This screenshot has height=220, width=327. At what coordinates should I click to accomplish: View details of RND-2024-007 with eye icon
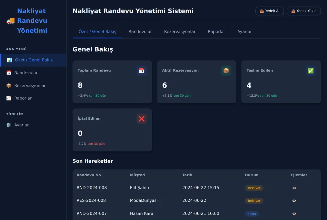tap(294, 214)
